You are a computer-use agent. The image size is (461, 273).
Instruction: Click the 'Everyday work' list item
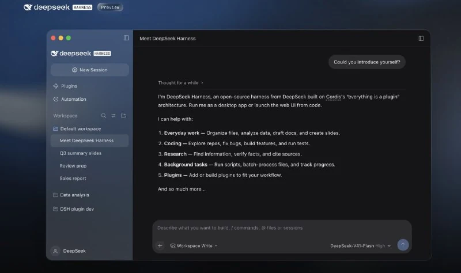pyautogui.click(x=249, y=133)
